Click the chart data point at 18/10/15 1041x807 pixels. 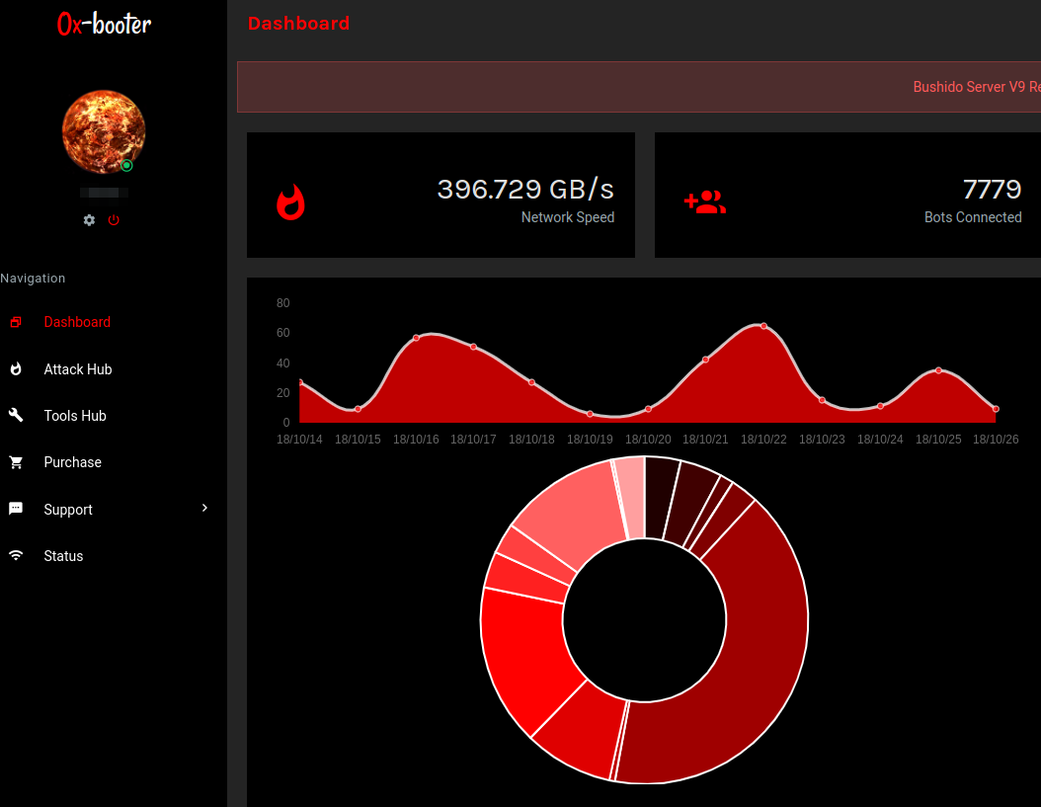pos(358,409)
